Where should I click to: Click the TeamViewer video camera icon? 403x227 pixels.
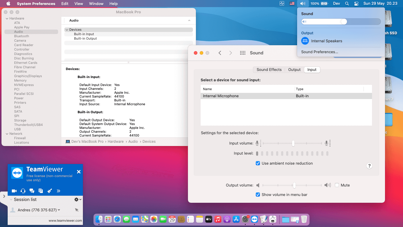14,191
